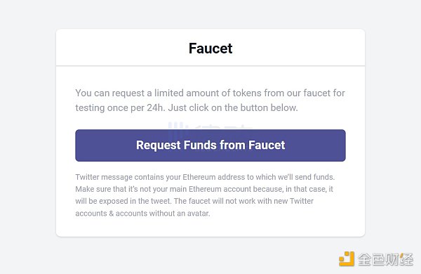
Task: Click 'Just click on the button below' sentence
Action: [233, 107]
